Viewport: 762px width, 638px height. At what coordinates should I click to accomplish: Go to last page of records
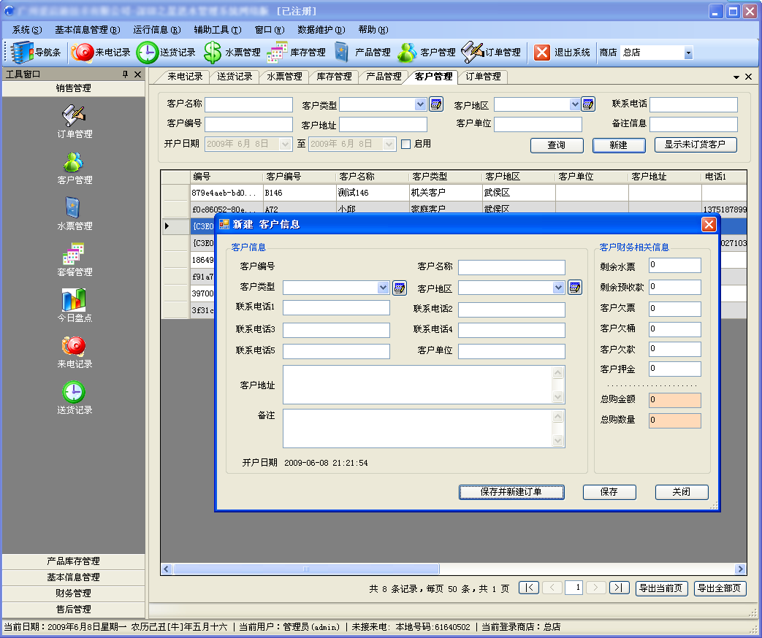(619, 588)
